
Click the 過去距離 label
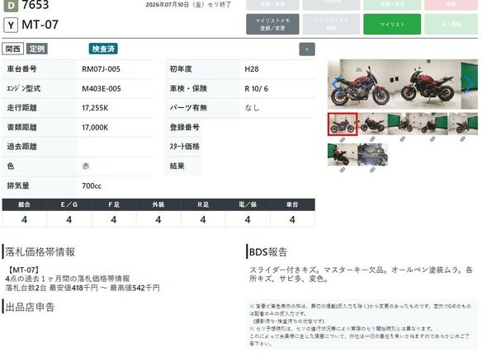point(21,147)
